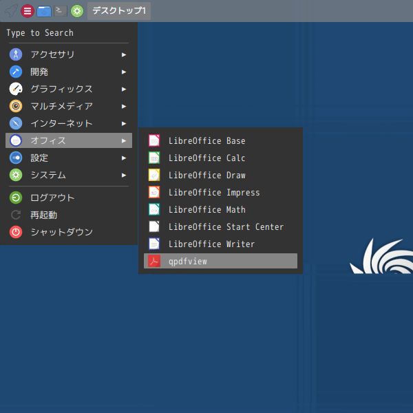Click the システム green gear icon
This screenshot has width=413, height=413.
click(16, 175)
